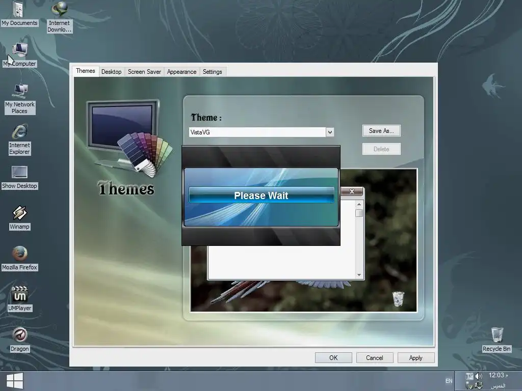Click the Safely Remove Hardware tray icon
The image size is (522, 391).
click(x=469, y=386)
